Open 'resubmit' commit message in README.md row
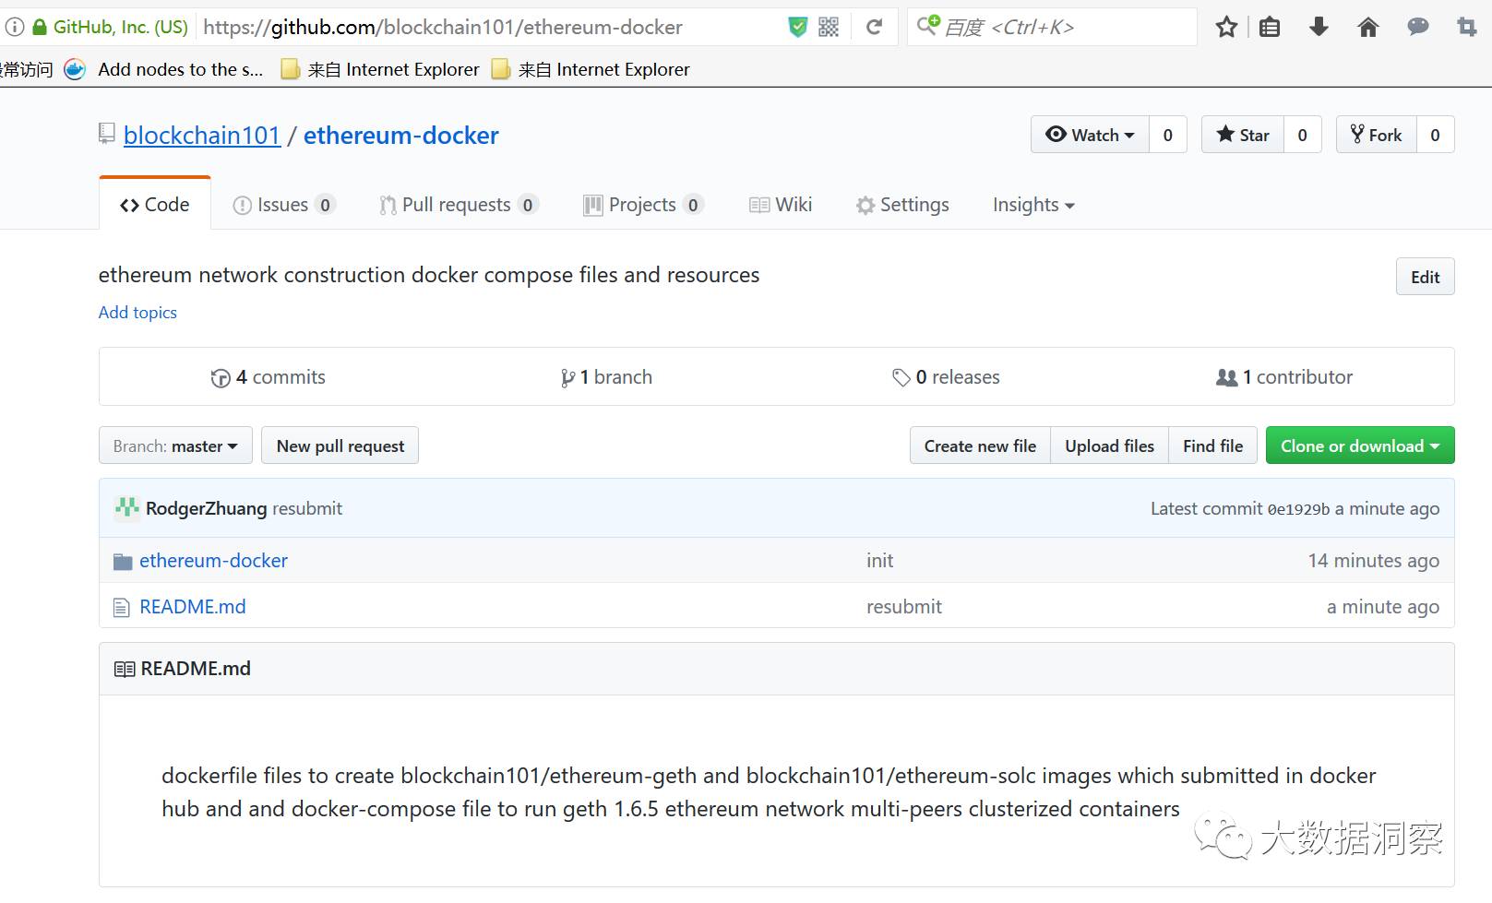This screenshot has height=903, width=1492. pos(904,607)
